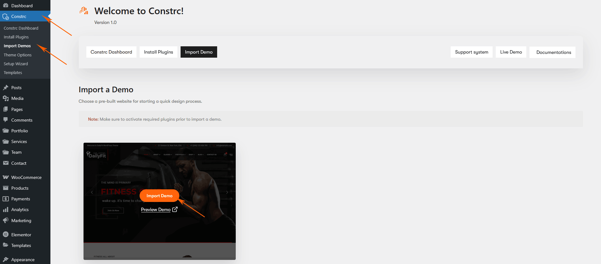Open Setup Wizard in Constrc submenu
This screenshot has height=264, width=601.
coord(16,64)
